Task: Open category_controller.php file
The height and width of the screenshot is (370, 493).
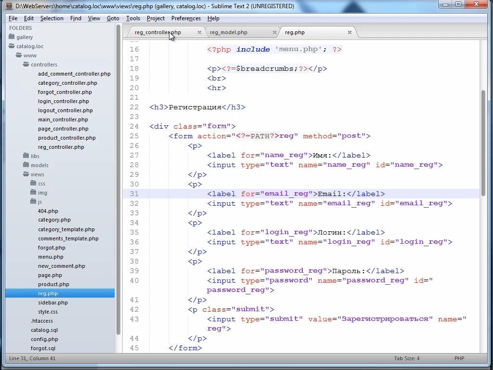Action: tap(67, 83)
